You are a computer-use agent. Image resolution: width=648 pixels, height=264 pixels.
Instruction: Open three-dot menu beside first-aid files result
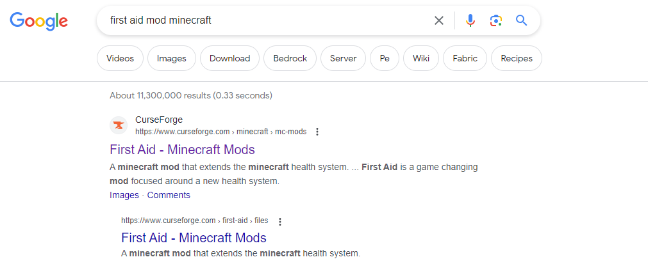tap(280, 221)
